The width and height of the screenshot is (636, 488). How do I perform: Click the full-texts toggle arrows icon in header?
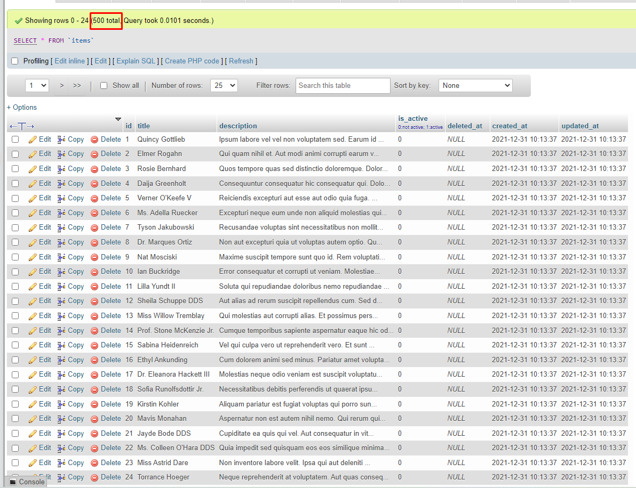click(22, 126)
